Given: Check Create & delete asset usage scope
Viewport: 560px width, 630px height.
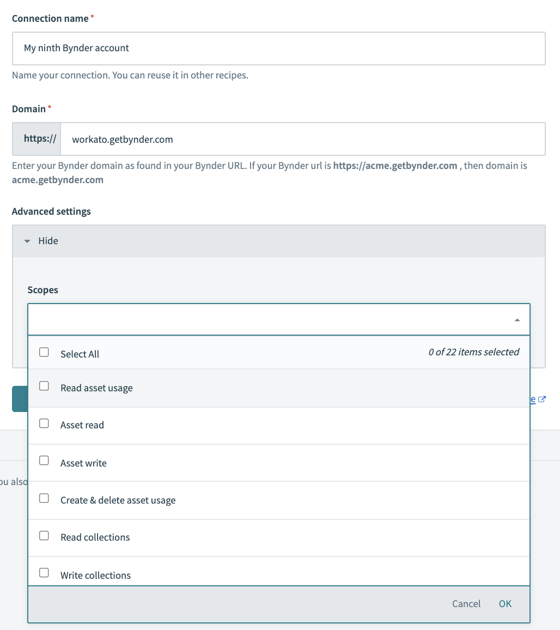Looking at the screenshot, I should (x=44, y=498).
